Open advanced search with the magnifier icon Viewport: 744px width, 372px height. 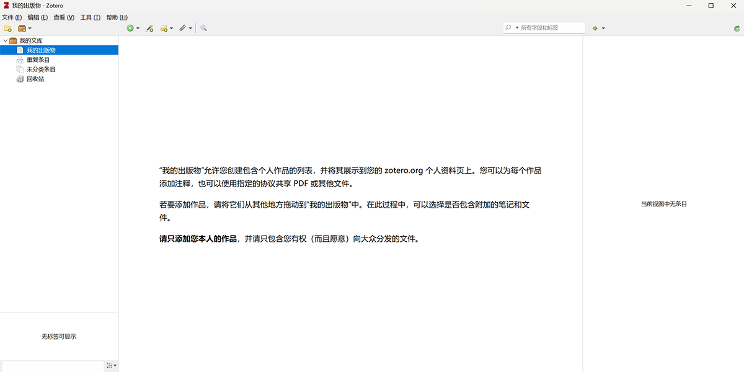[203, 28]
